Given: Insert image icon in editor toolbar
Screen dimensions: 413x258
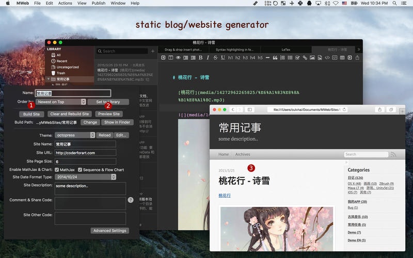Looking at the screenshot, I should 312,58.
